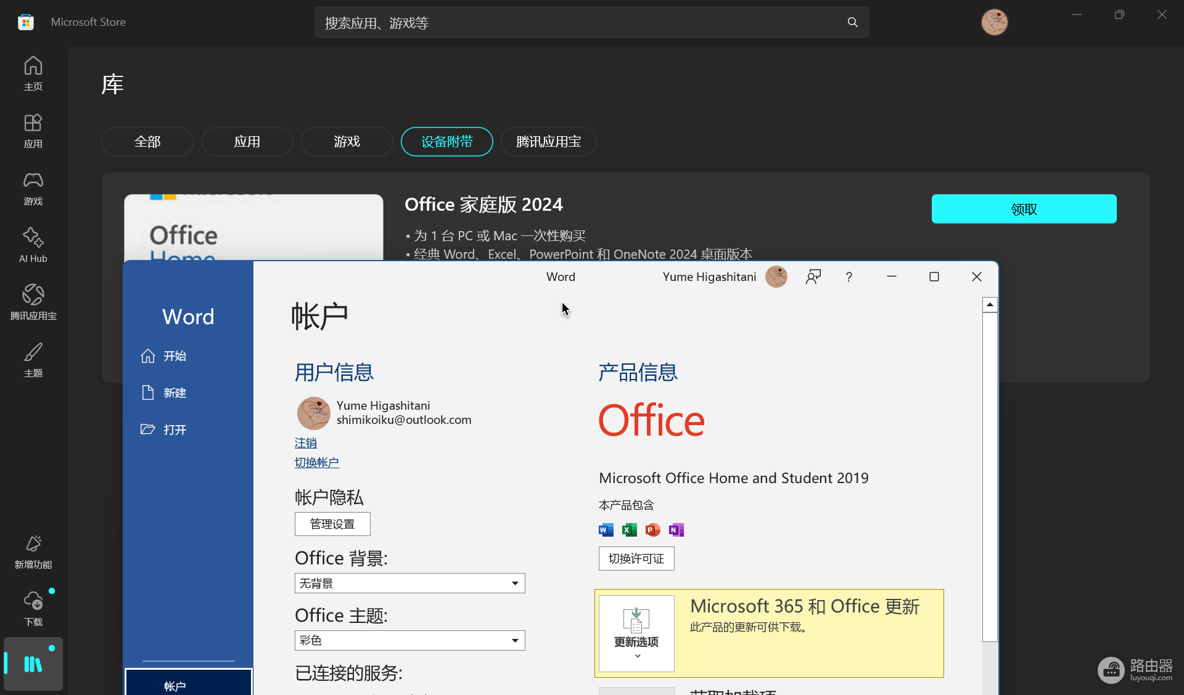Click the Word scrollbar thumb
This screenshot has width=1184, height=695.
pos(990,477)
